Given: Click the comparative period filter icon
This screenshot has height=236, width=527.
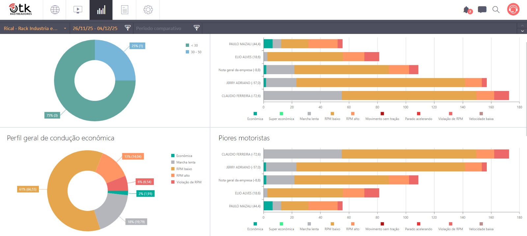Looking at the screenshot, I should point(197,28).
